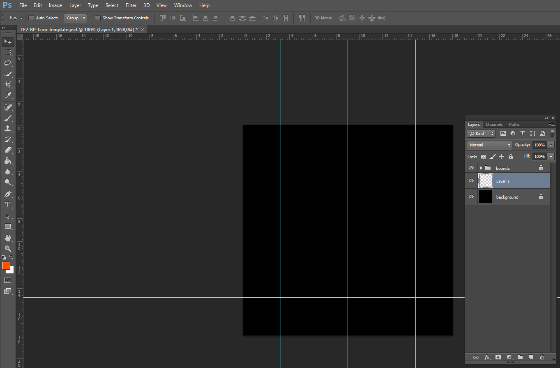
Task: Activate the Pen tool
Action: tap(8, 194)
